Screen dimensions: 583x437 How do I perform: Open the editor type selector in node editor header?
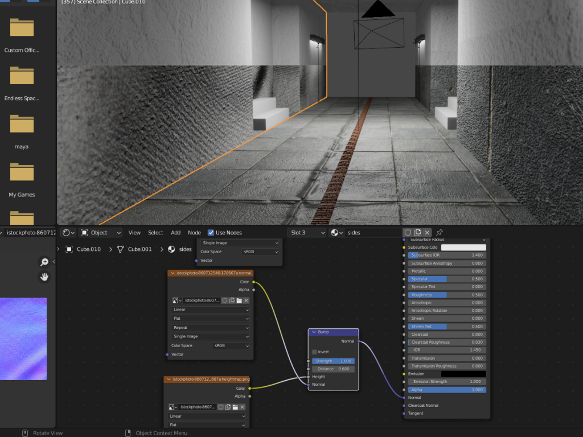(x=68, y=233)
